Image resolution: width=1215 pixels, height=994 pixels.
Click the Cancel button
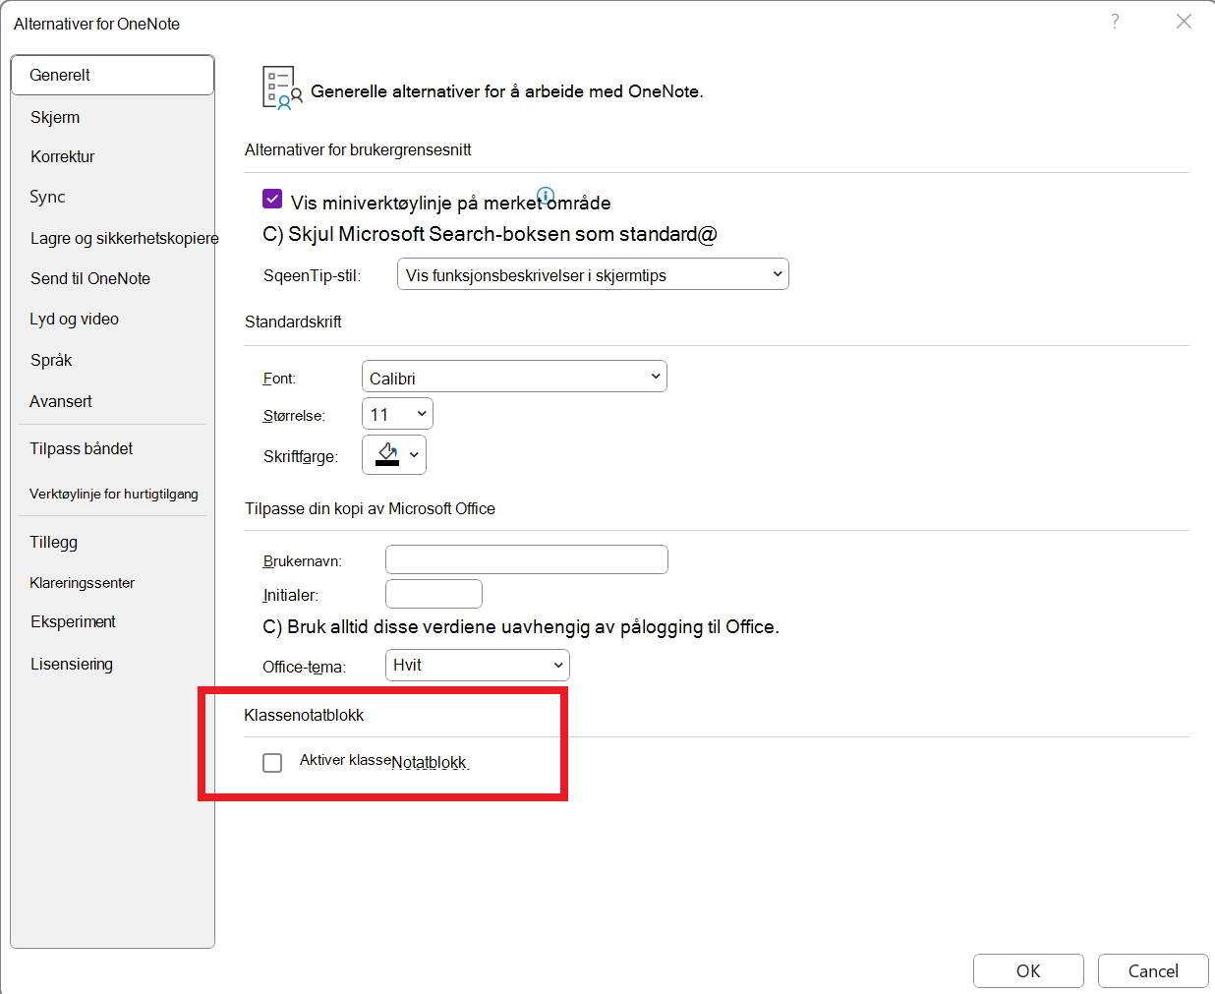(1153, 970)
